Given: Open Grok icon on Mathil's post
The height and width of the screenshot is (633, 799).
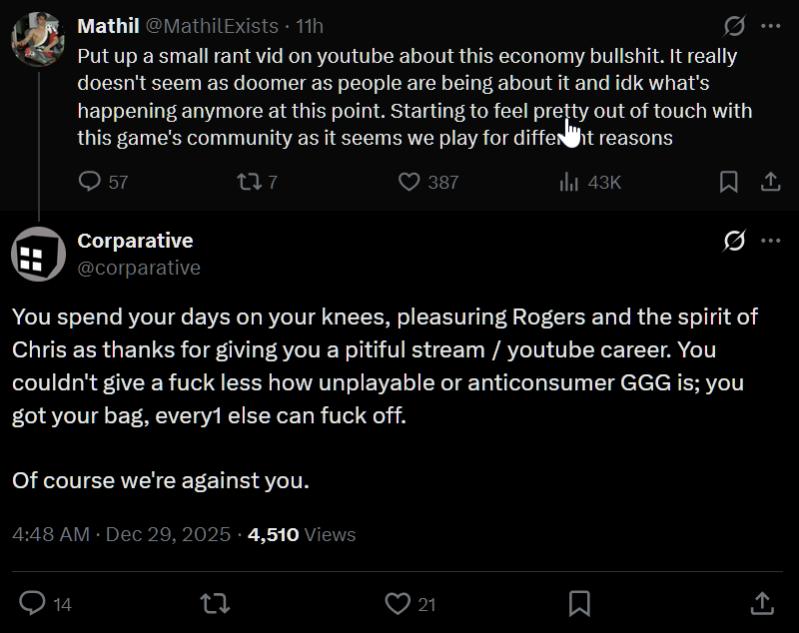Looking at the screenshot, I should click(x=735, y=26).
